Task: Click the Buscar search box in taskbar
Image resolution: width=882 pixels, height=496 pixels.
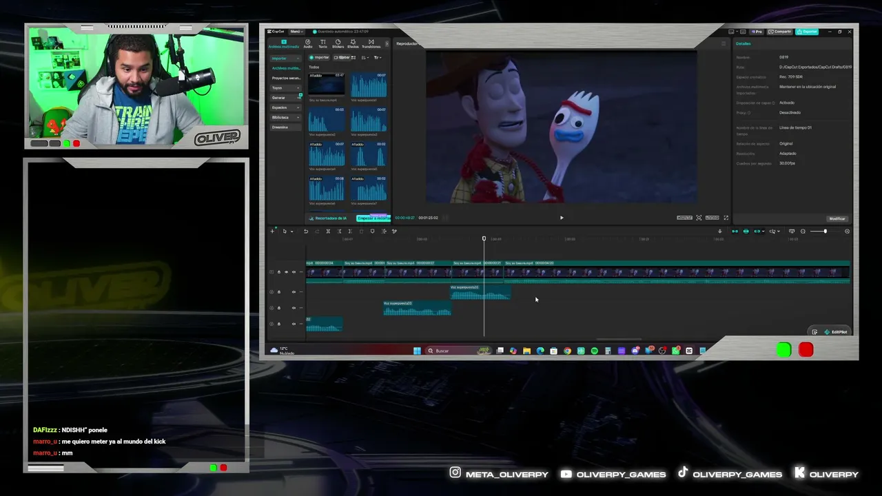Action: point(459,351)
